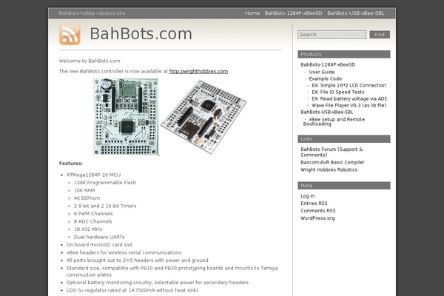This screenshot has width=444, height=296.
Task: Click 'On-board microSD card slot' item
Action: [x=99, y=244]
